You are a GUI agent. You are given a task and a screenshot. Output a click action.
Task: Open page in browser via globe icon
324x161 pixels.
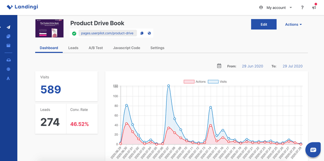[x=149, y=33]
